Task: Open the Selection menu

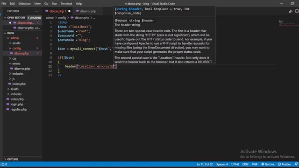Action: 24,4
